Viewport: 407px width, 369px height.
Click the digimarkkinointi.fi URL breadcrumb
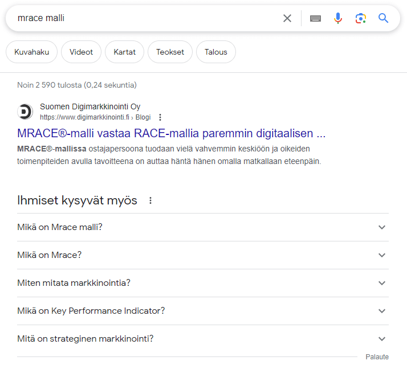click(95, 117)
